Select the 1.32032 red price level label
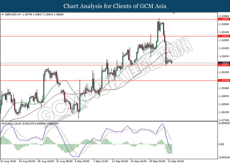The image size is (230, 164). (x=224, y=36)
